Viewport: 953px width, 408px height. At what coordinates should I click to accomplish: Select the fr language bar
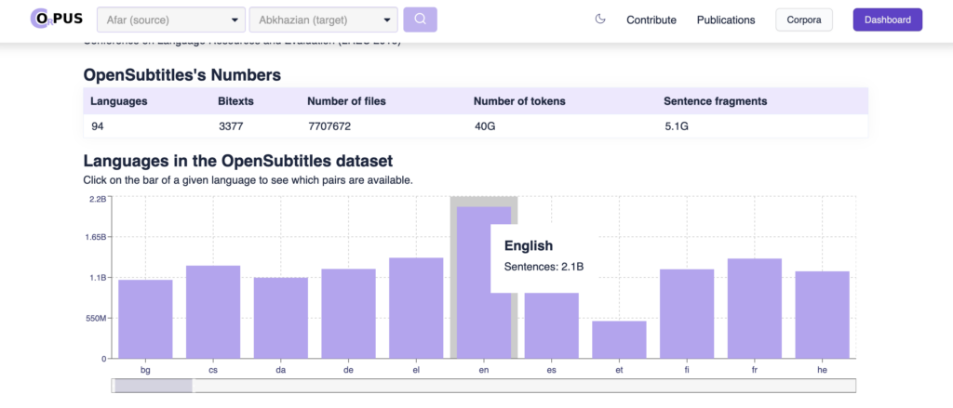pyautogui.click(x=755, y=308)
